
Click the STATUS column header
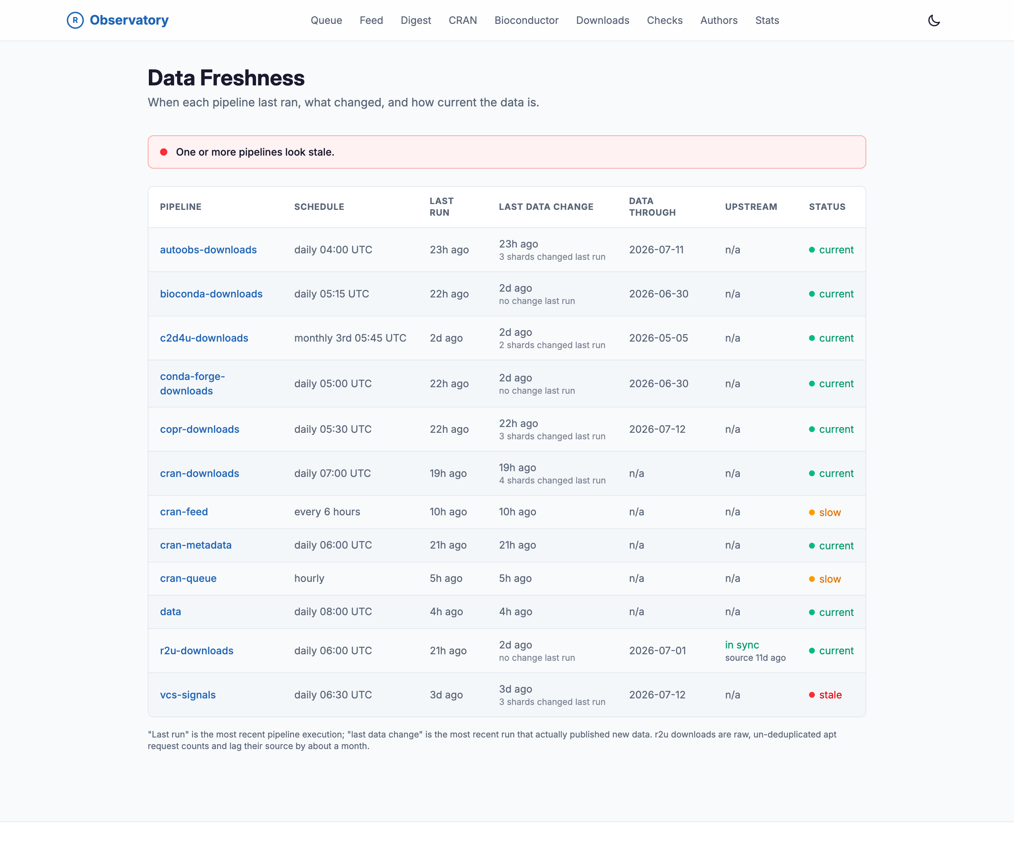point(827,207)
